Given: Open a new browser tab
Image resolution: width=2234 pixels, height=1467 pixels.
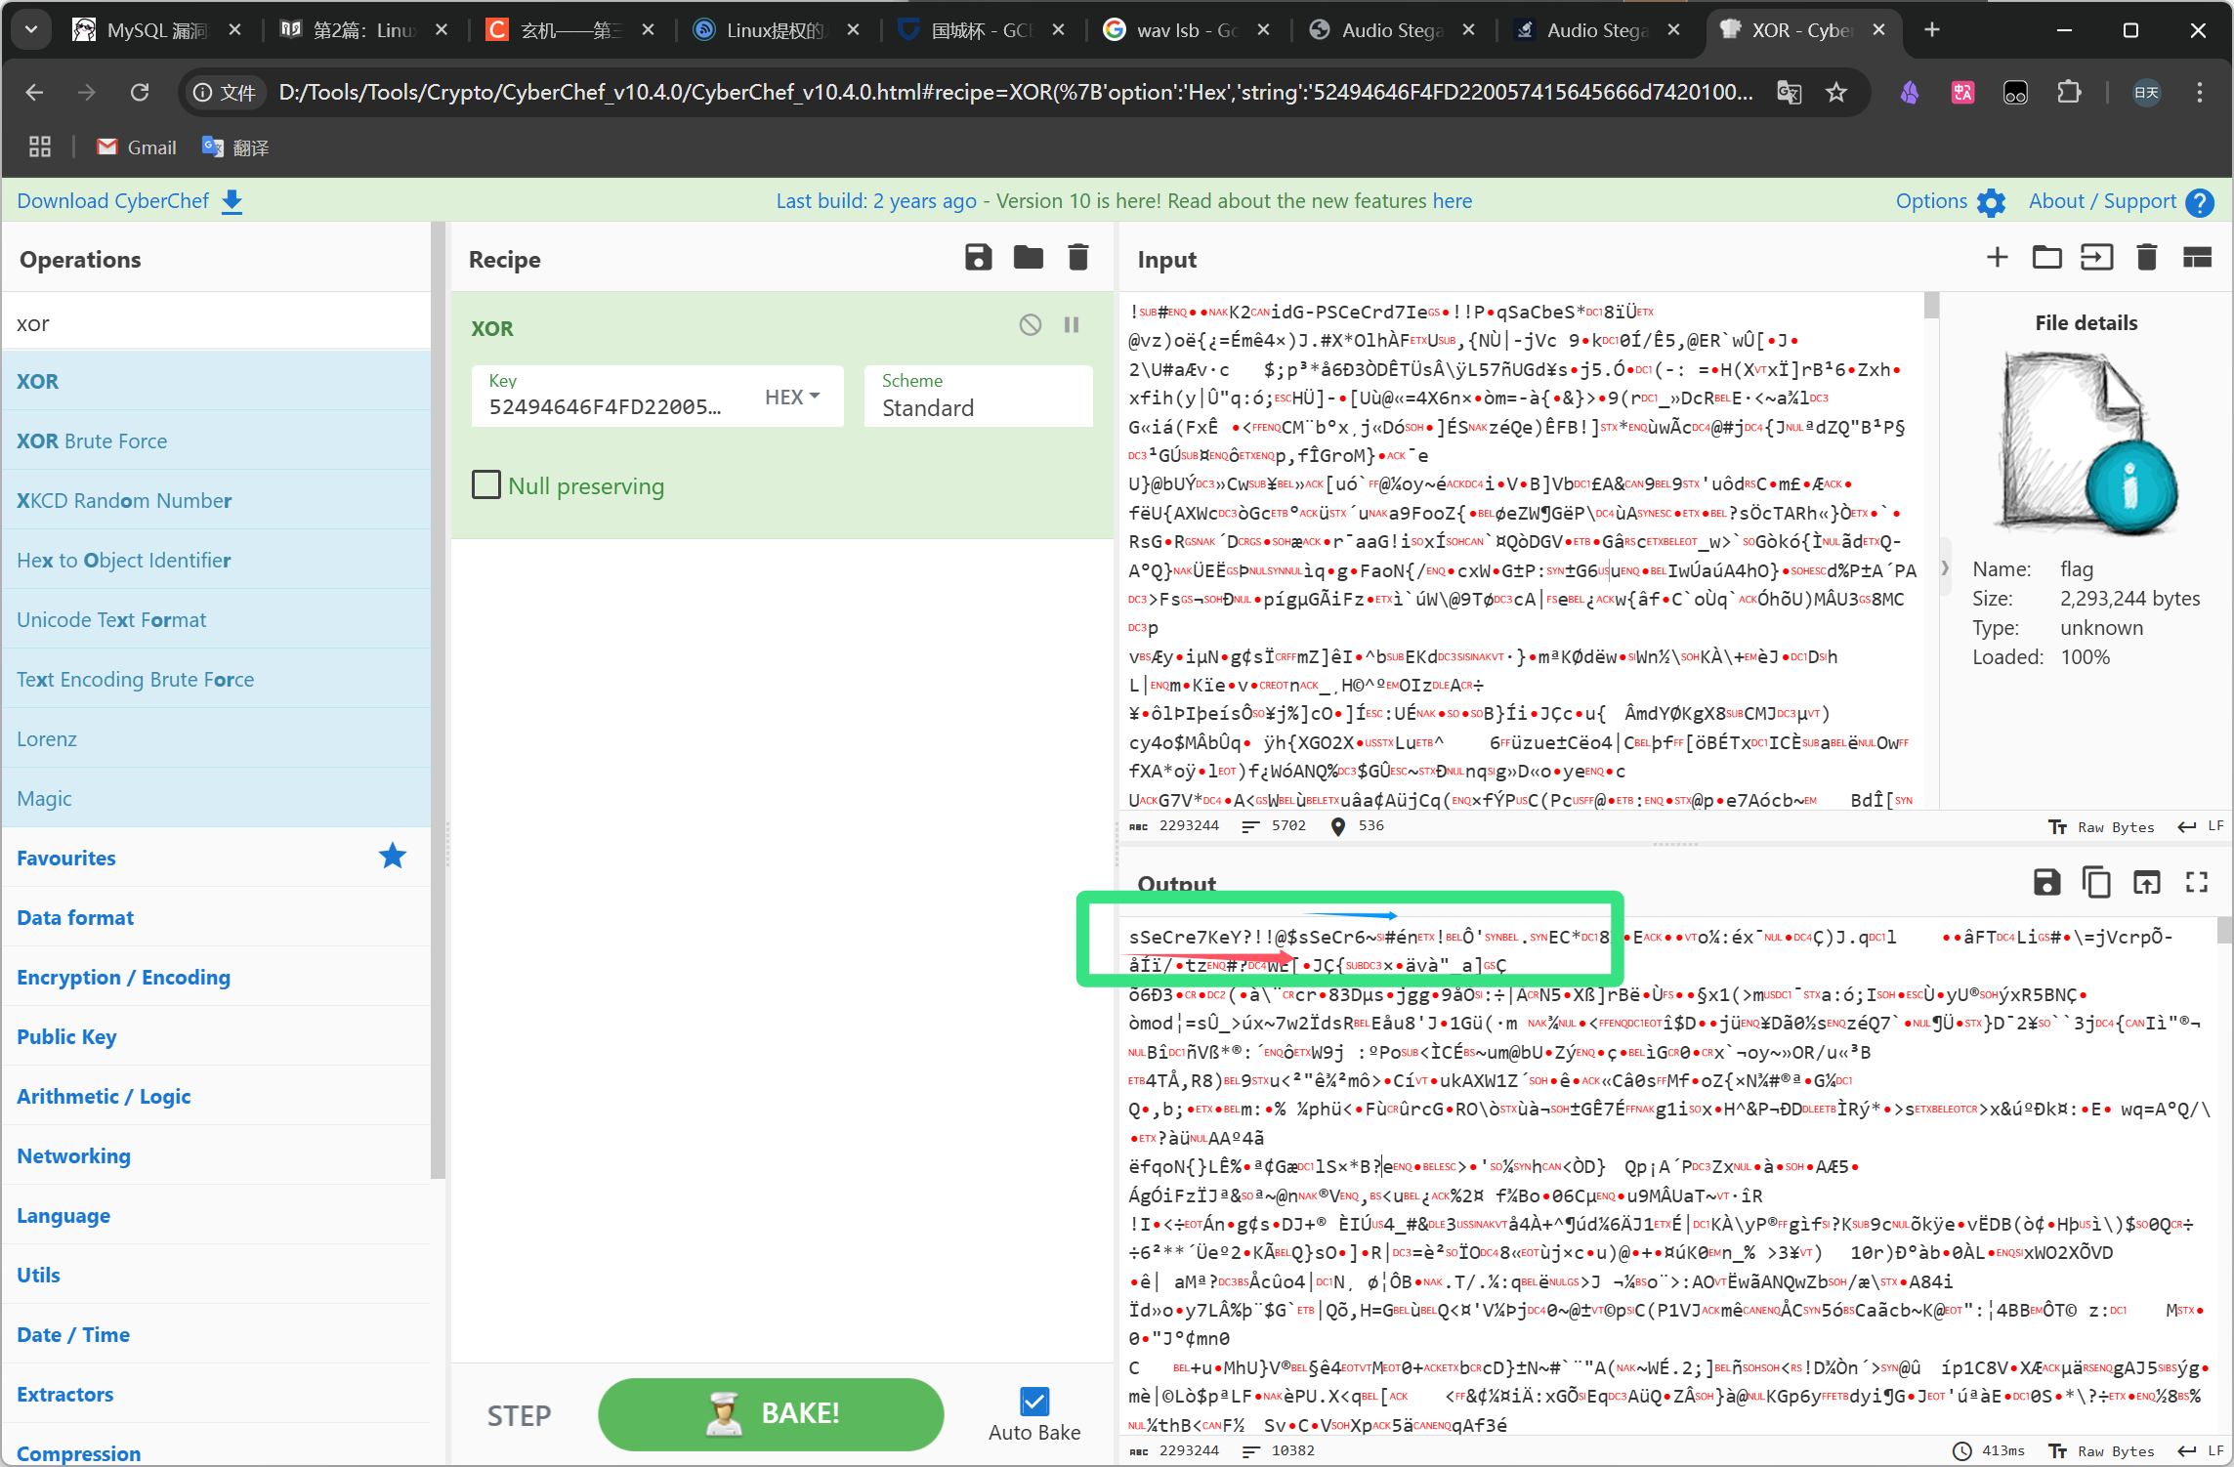Looking at the screenshot, I should click(1931, 30).
